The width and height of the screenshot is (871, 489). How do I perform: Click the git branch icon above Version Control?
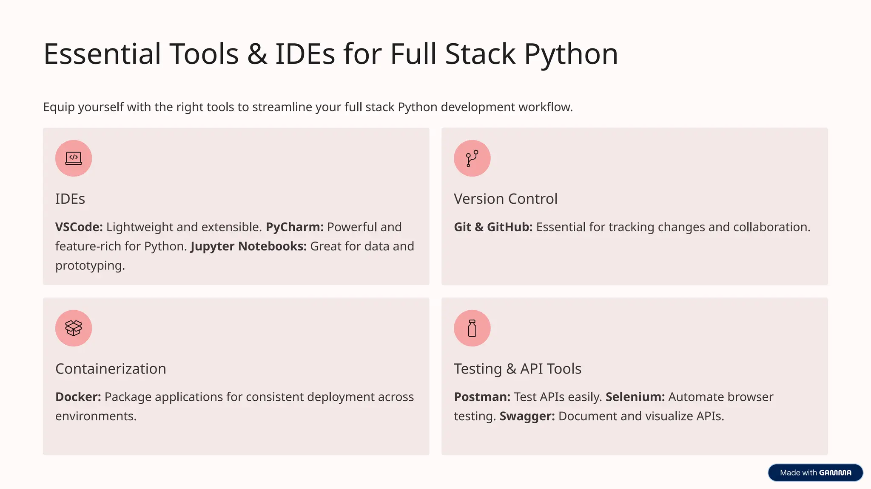tap(472, 158)
